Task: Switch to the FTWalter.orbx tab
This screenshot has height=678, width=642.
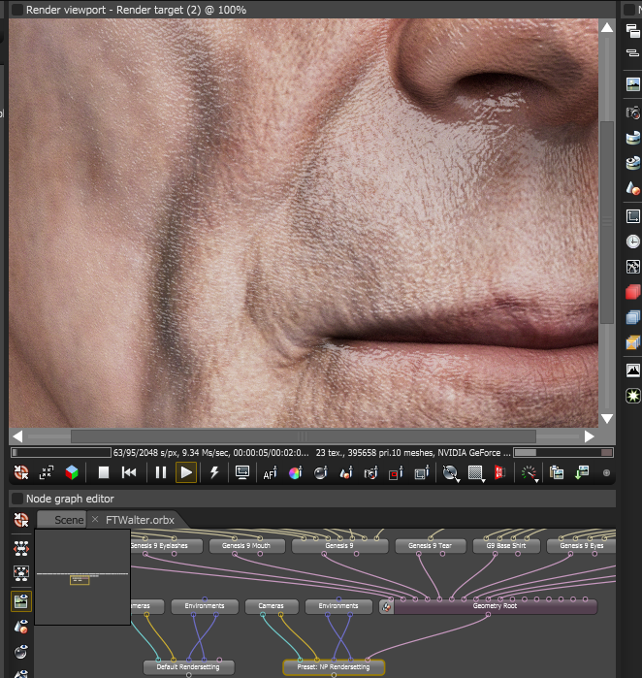Action: 140,520
